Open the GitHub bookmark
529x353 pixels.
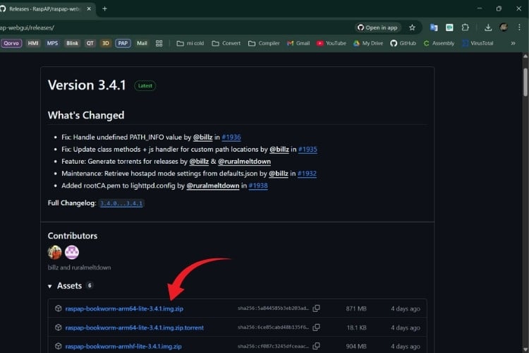point(403,43)
